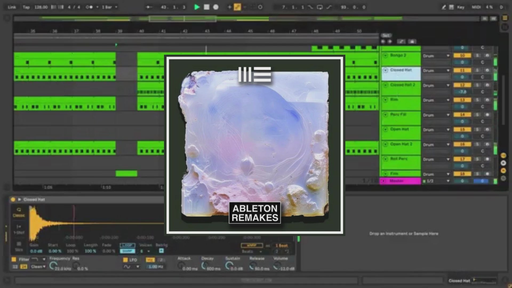
Task: Solo the Closed Hat track
Action: [x=478, y=70]
